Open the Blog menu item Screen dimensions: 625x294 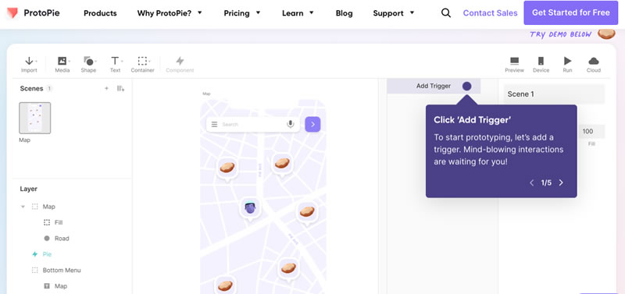coord(344,13)
